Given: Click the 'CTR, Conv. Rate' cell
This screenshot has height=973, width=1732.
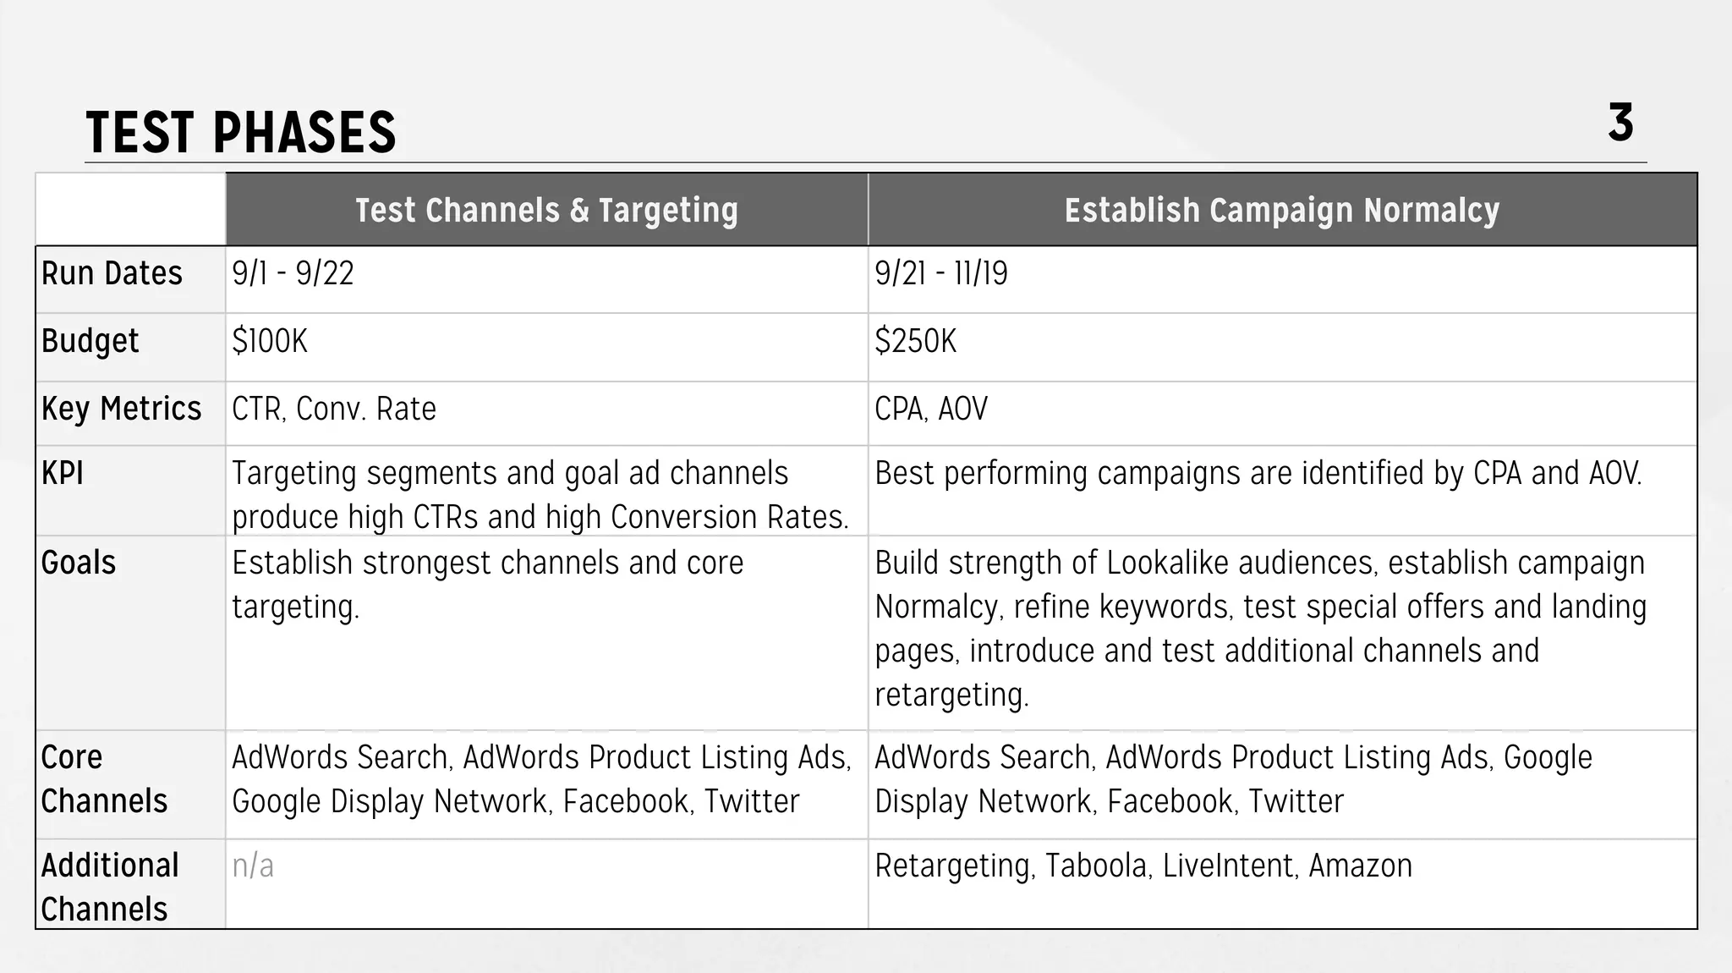Looking at the screenshot, I should 334,410.
